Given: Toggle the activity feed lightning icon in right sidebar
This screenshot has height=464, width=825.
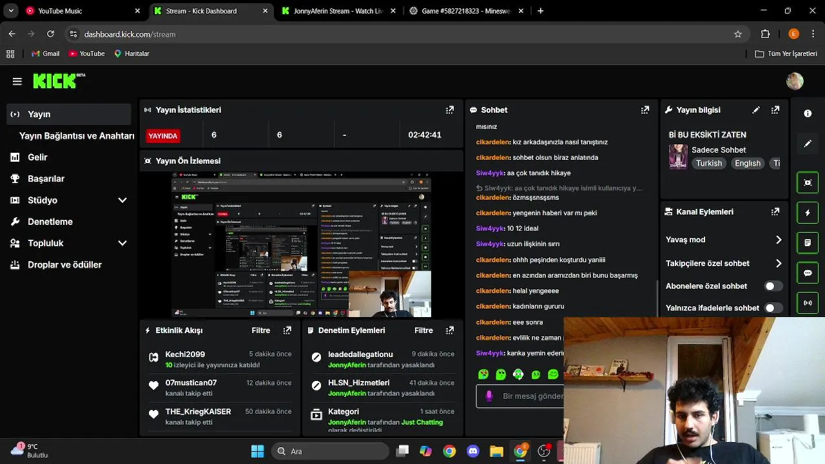Looking at the screenshot, I should [808, 213].
